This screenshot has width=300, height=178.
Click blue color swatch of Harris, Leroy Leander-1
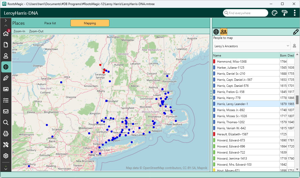click(x=214, y=104)
